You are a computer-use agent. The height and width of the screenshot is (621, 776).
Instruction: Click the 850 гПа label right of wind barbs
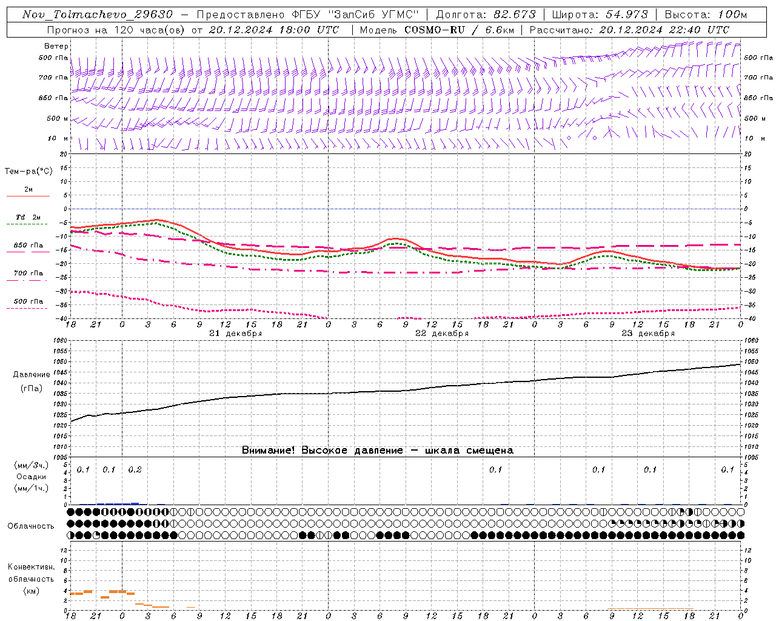click(x=758, y=98)
